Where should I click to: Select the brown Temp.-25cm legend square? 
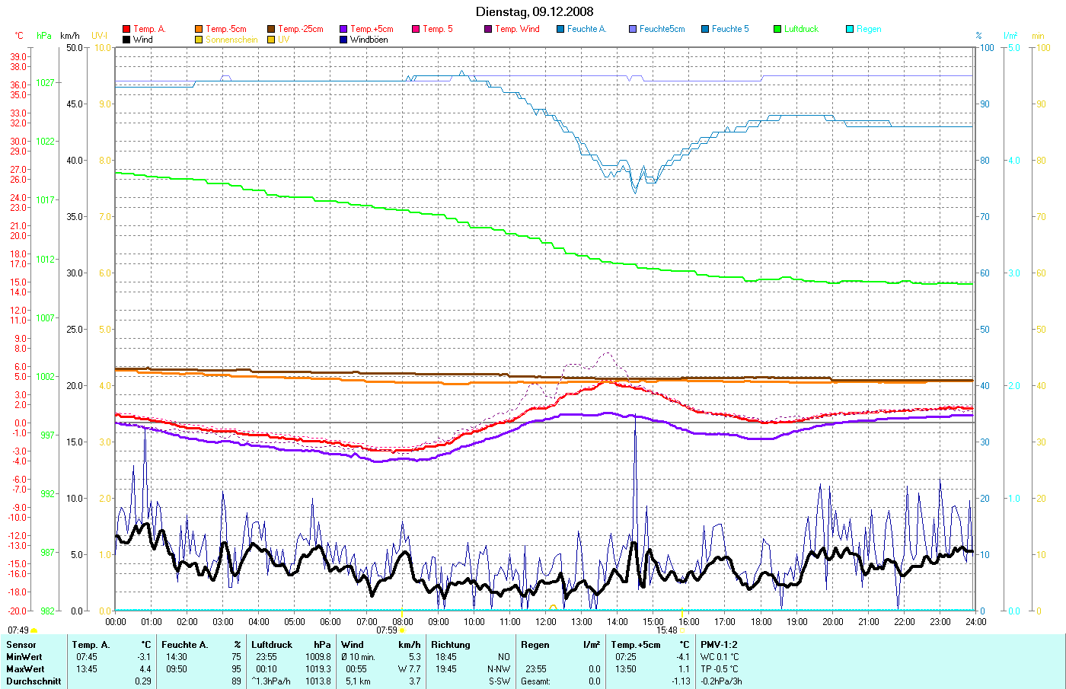(271, 29)
